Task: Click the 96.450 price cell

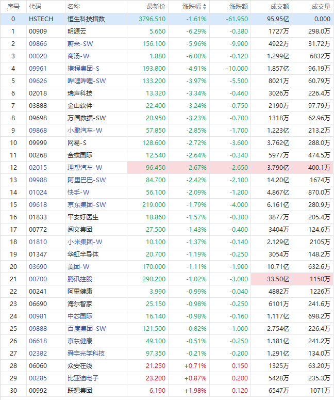Action: [156, 168]
